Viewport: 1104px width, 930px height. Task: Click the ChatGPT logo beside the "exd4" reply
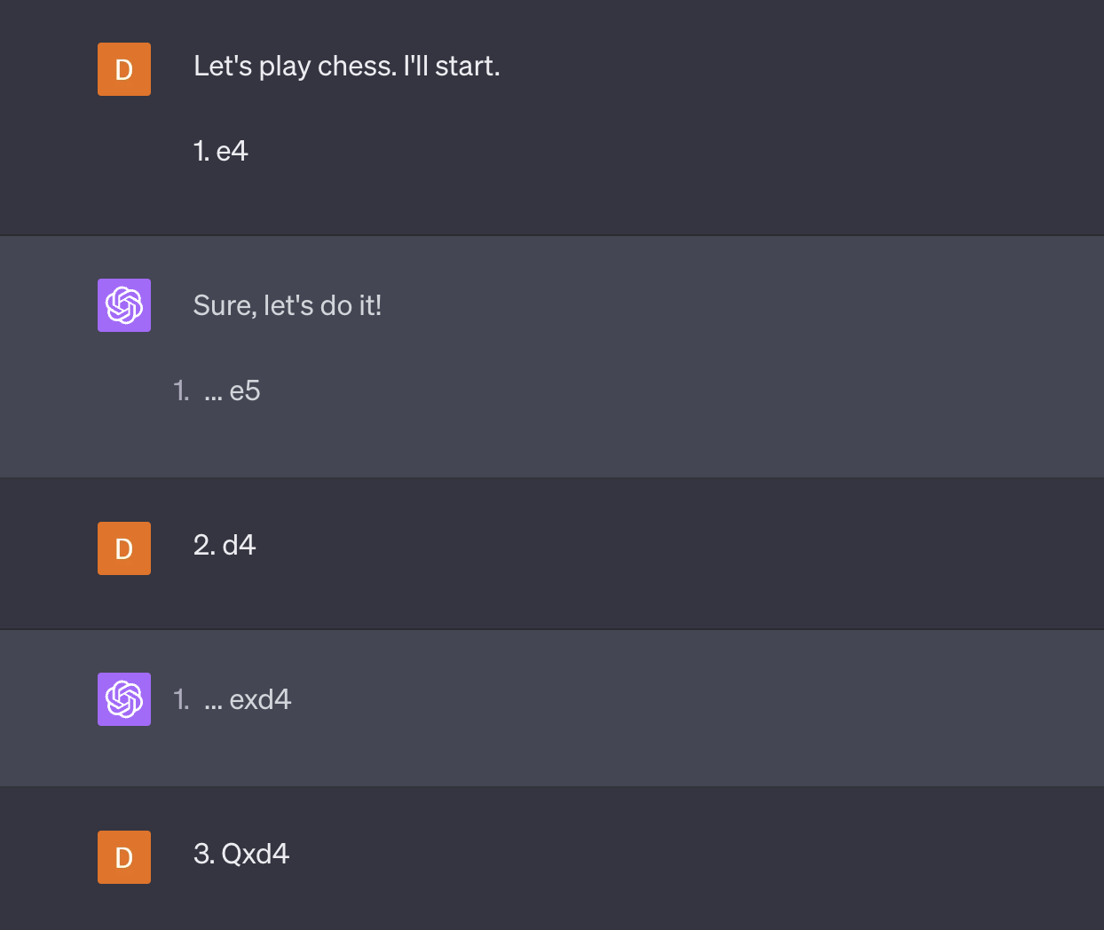click(x=124, y=699)
